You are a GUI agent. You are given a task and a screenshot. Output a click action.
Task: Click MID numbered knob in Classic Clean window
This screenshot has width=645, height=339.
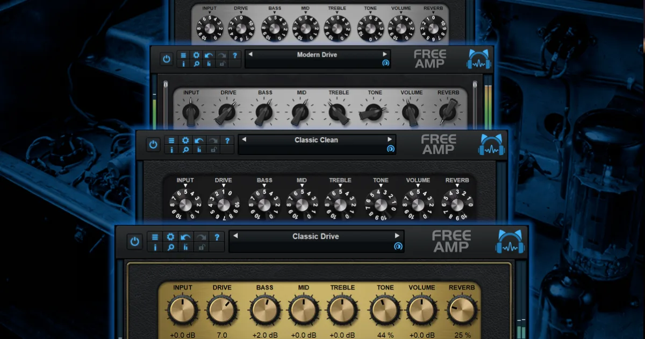point(302,204)
